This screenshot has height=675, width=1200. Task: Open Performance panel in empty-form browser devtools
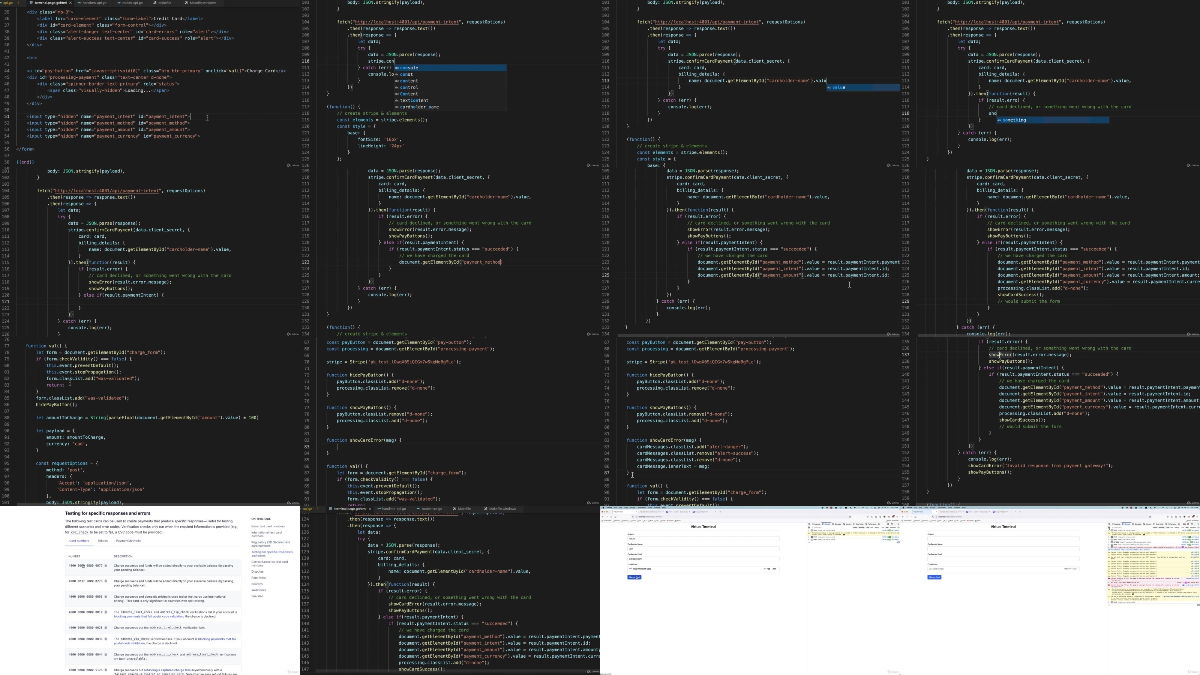tap(1171, 524)
